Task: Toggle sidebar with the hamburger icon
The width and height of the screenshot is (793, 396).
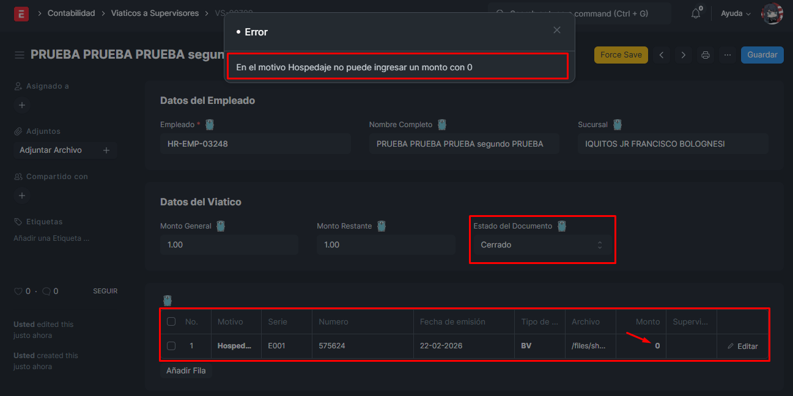Action: (x=20, y=55)
